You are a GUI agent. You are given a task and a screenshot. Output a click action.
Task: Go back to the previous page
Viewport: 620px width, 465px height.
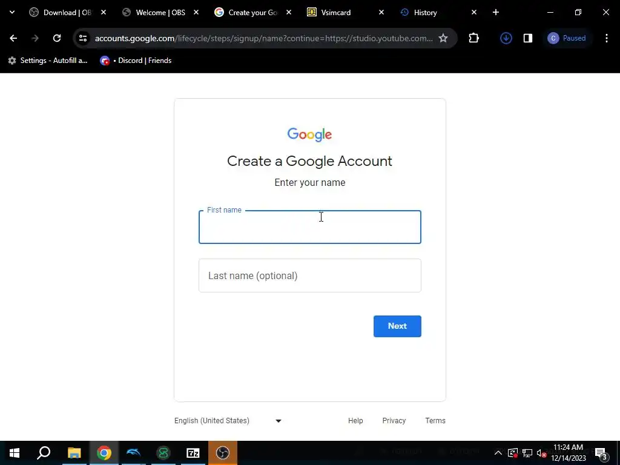pyautogui.click(x=13, y=38)
